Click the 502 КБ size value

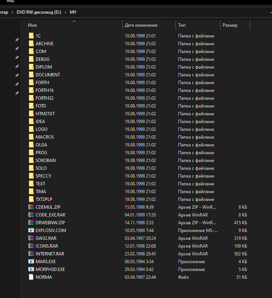click(x=240, y=254)
